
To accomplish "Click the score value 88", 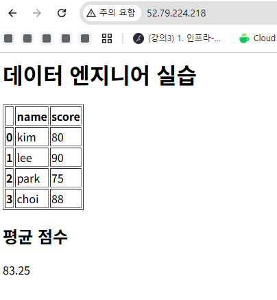I will pos(66,198).
